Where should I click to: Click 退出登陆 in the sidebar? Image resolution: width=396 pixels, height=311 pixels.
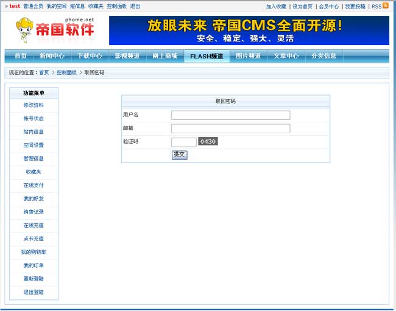point(34,293)
